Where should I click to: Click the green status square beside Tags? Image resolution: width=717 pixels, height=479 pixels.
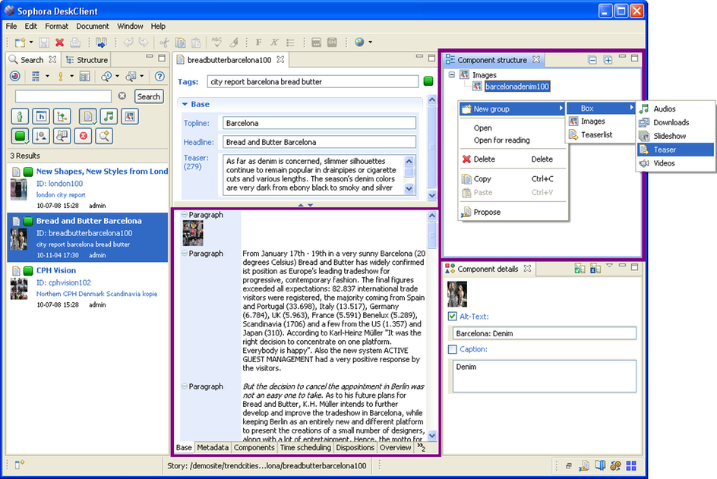click(x=428, y=81)
